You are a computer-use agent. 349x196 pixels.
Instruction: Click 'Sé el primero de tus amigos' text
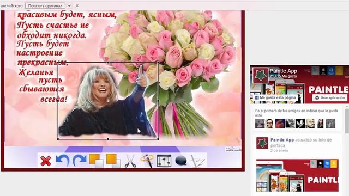(x=297, y=113)
